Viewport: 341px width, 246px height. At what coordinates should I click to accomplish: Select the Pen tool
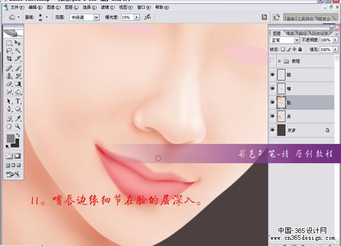9,109
